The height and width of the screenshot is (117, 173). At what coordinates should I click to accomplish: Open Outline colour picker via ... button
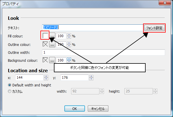pyautogui.click(x=52, y=44)
